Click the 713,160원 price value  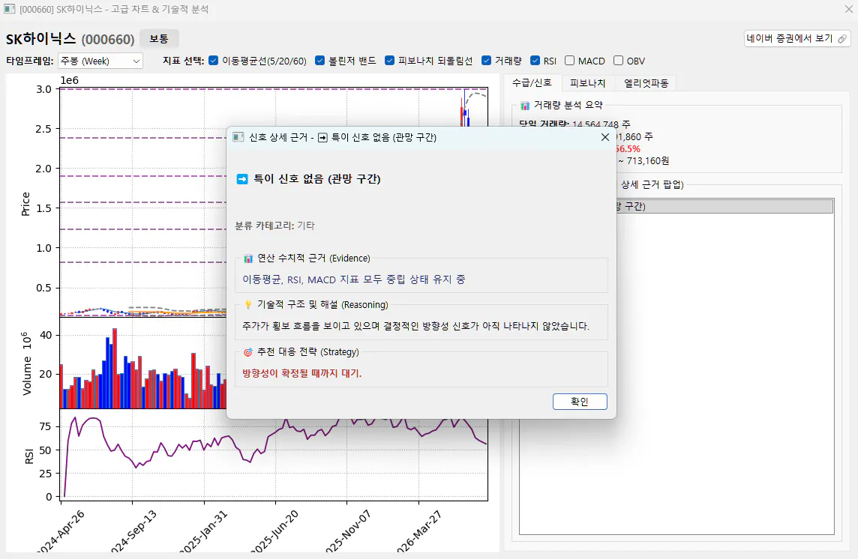click(648, 161)
